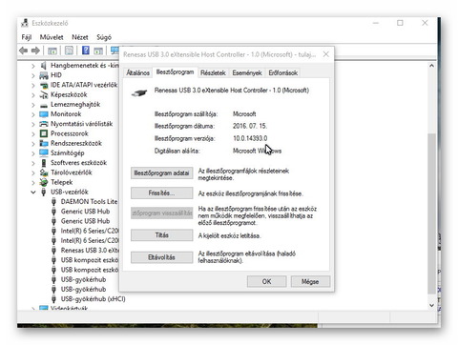The height and width of the screenshot is (345, 458).
Task: Click the Properties sheet toolbar icon
Action: click(69, 51)
